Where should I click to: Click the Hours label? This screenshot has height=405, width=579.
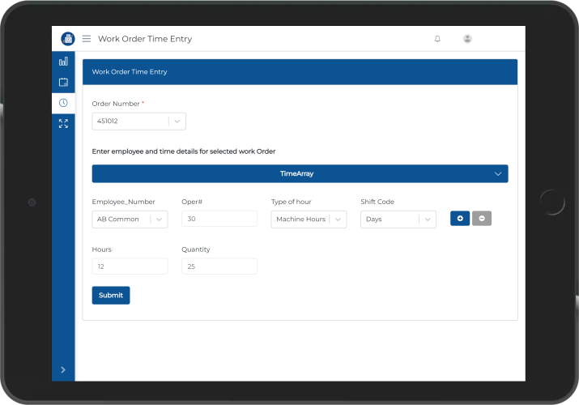(101, 249)
